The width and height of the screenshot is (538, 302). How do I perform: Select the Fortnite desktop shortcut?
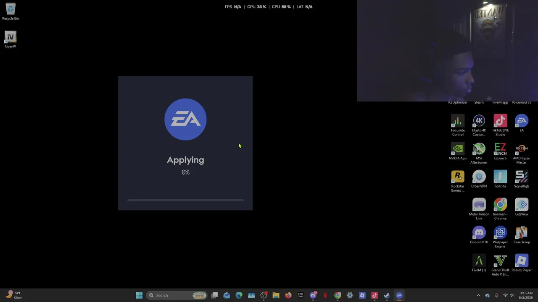click(500, 180)
